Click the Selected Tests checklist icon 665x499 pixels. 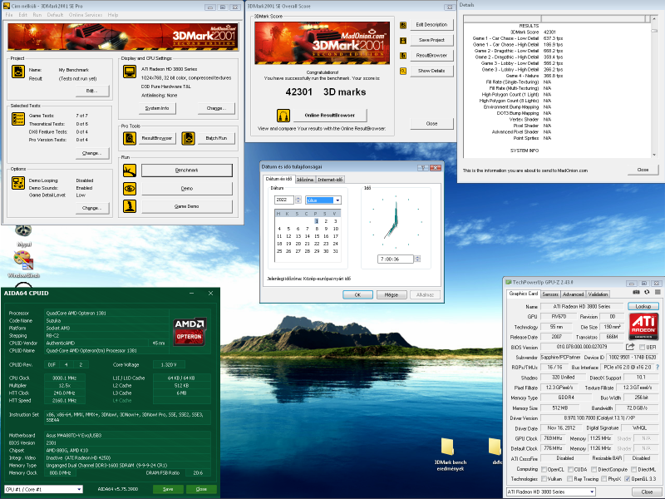click(x=17, y=119)
